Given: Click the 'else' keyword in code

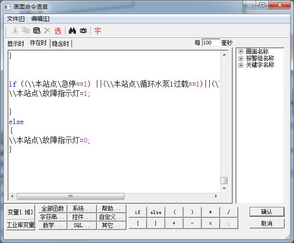Looking at the screenshot, I should click(x=16, y=122).
